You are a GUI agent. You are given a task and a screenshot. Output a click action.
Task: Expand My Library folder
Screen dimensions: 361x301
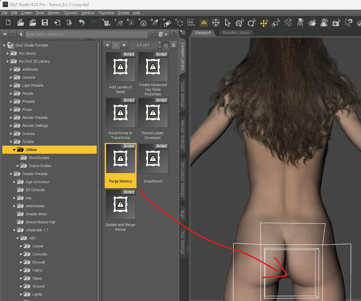(8, 53)
